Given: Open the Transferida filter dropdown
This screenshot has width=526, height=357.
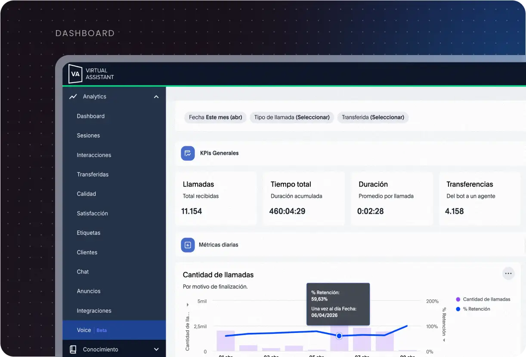Looking at the screenshot, I should (x=373, y=117).
